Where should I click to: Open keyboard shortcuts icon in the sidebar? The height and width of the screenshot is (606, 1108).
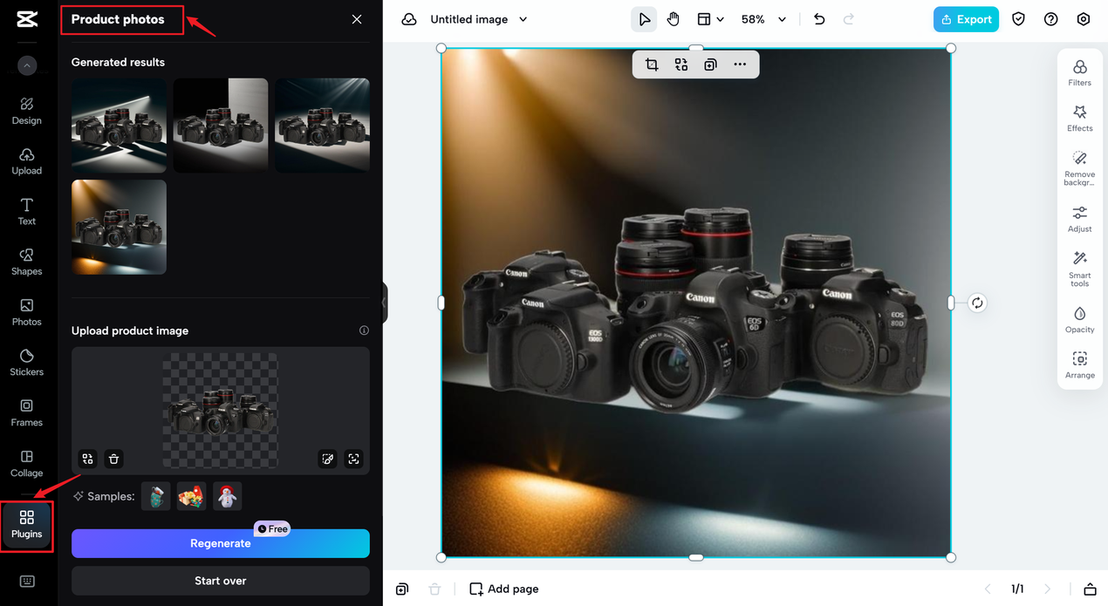point(27,582)
